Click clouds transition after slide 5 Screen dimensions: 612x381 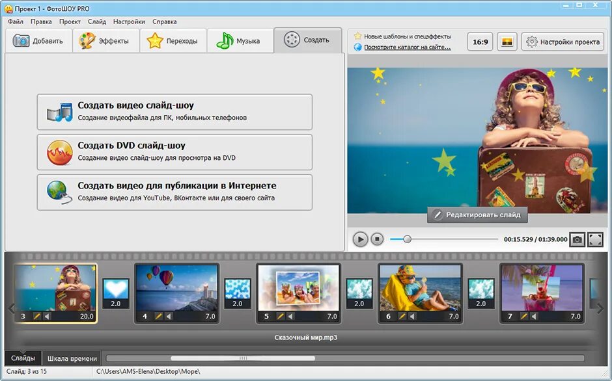[x=359, y=293]
